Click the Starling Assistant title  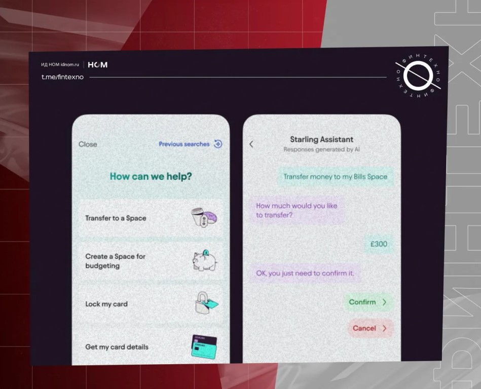point(321,139)
